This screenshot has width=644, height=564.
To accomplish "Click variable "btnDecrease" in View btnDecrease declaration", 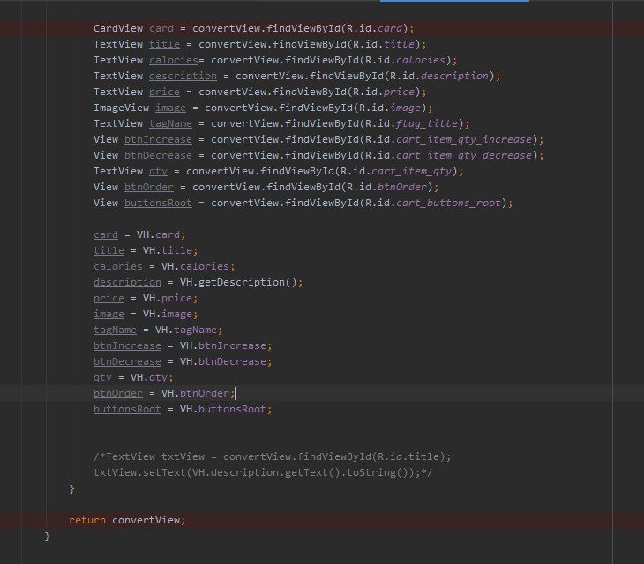I will (158, 155).
